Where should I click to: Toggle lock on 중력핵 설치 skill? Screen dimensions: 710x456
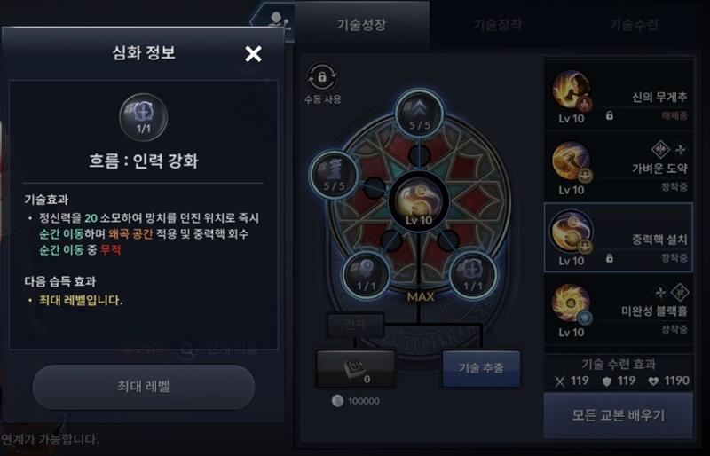click(610, 257)
